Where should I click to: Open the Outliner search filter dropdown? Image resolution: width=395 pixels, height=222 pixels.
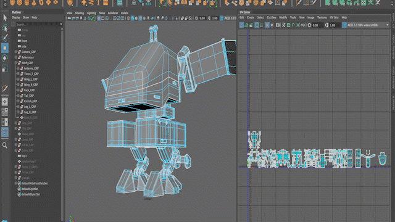click(61, 25)
